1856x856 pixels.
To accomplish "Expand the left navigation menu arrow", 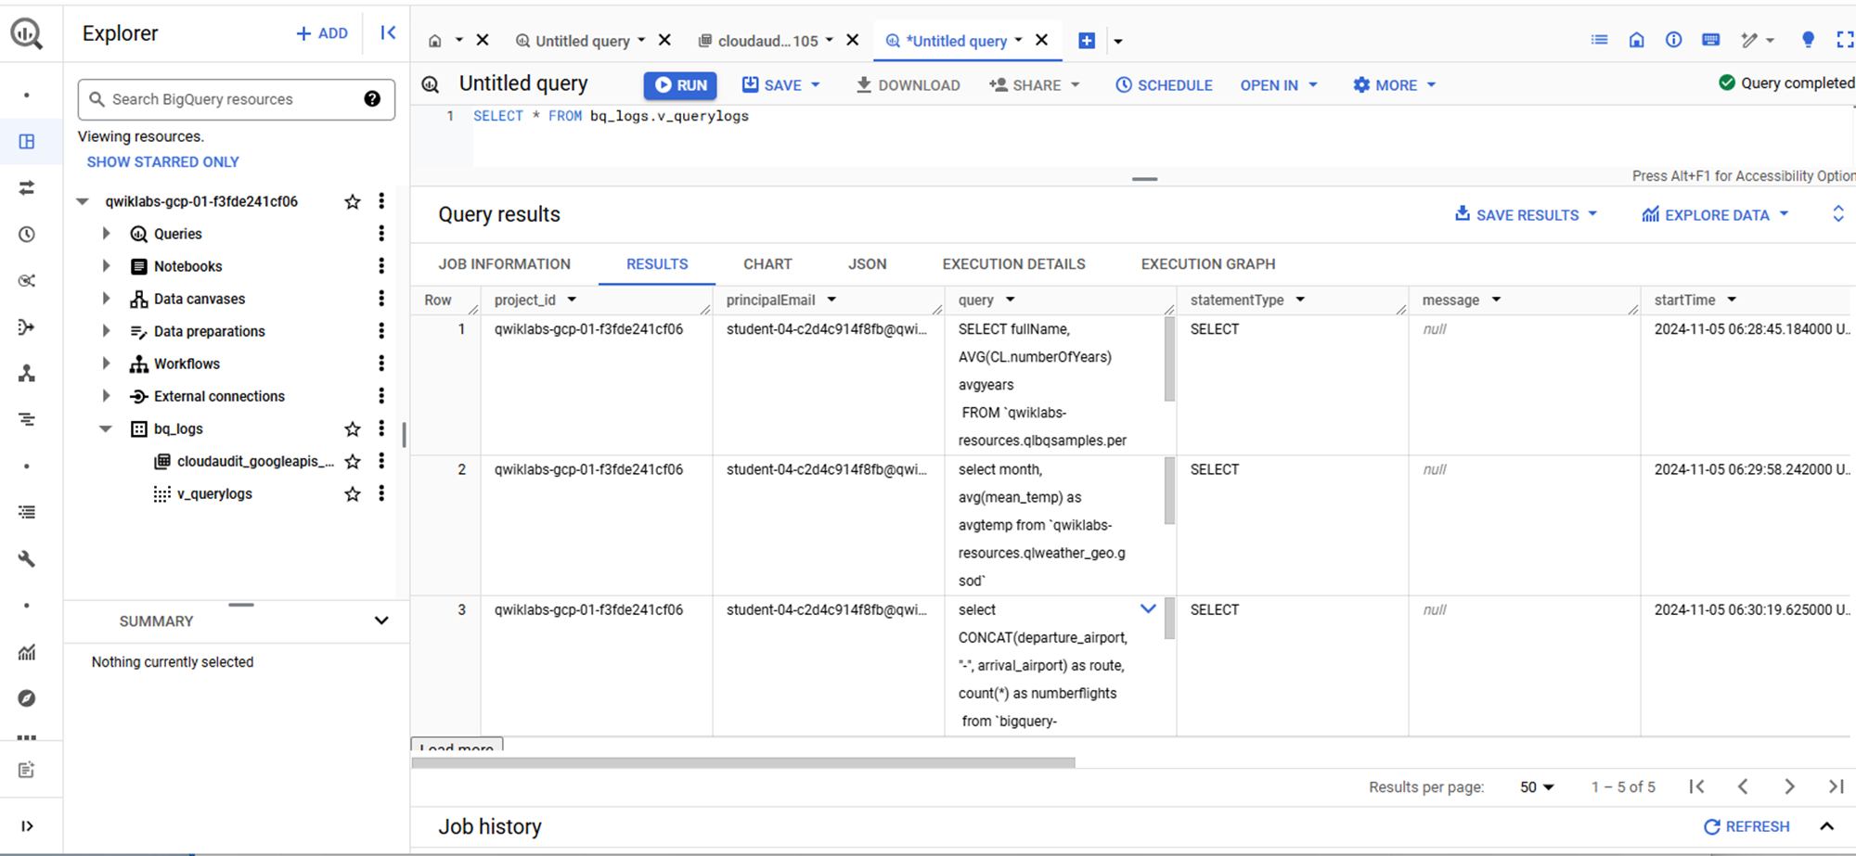I will pyautogui.click(x=27, y=825).
